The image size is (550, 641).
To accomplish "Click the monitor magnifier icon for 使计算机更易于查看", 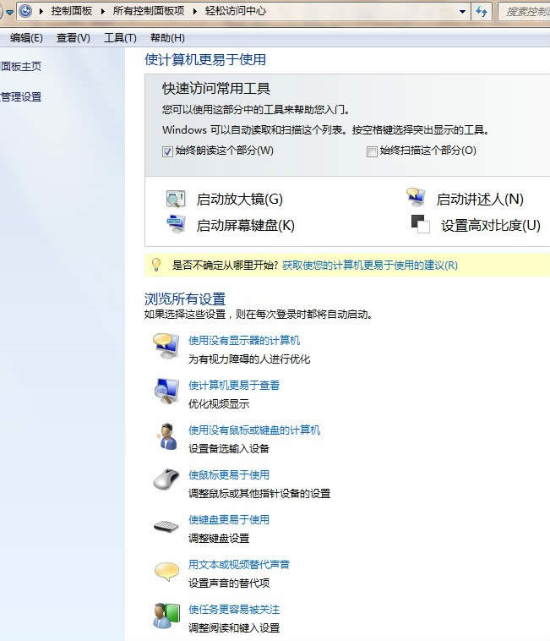I will pyautogui.click(x=166, y=392).
